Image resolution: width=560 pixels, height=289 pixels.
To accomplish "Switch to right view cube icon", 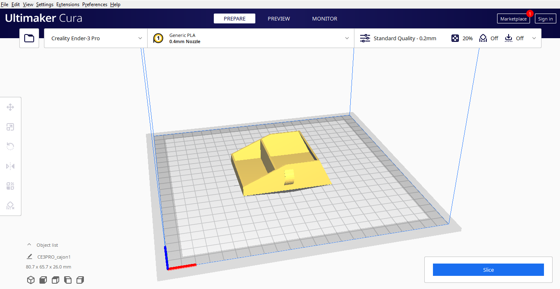I will tap(80, 280).
